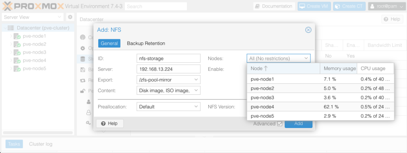407x153 pixels.
Task: Open the Cluster section fingerprint icon
Action: (83, 37)
